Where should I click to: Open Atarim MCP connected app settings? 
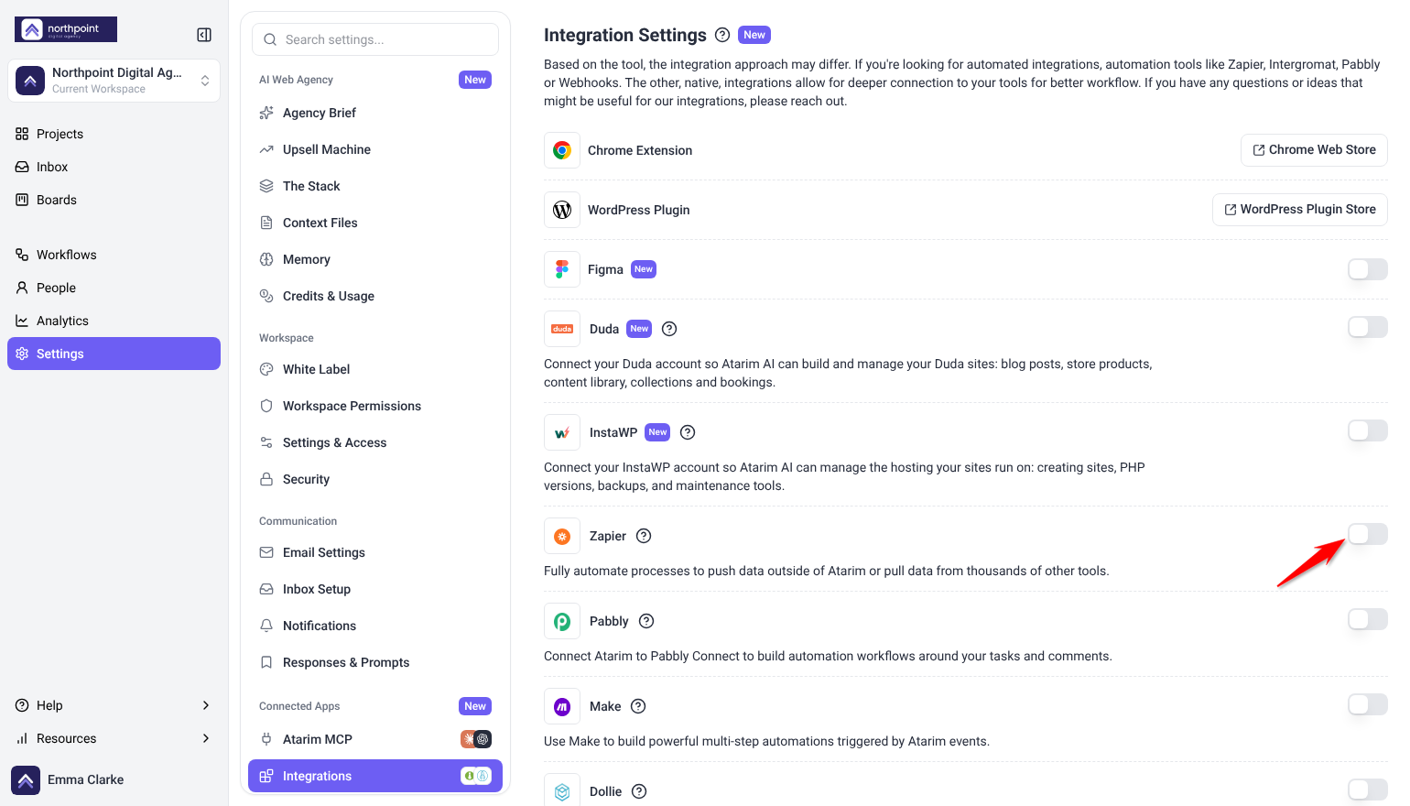point(375,739)
